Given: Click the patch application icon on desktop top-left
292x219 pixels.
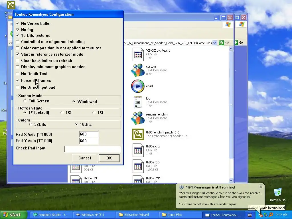Looking at the screenshot, I should (11, 5).
